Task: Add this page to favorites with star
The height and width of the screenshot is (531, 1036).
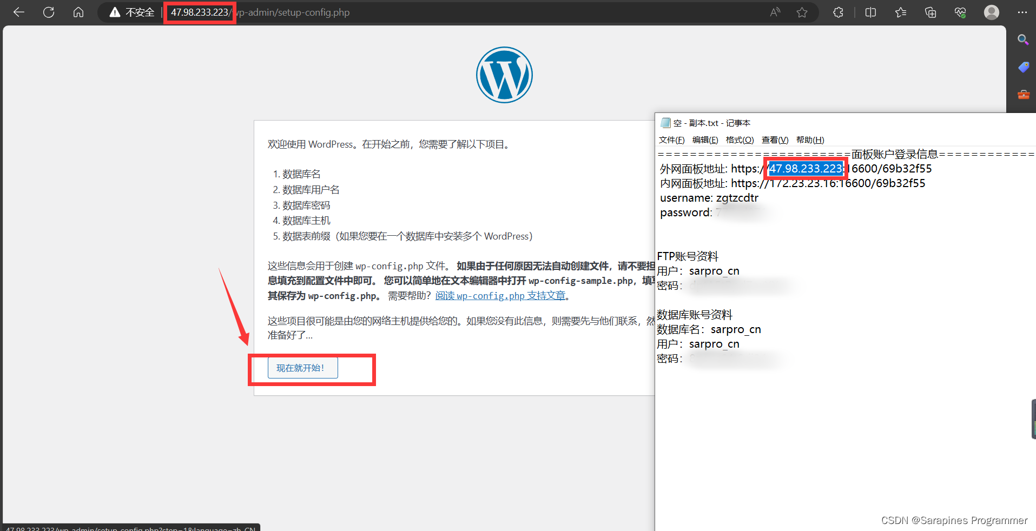Action: (802, 12)
